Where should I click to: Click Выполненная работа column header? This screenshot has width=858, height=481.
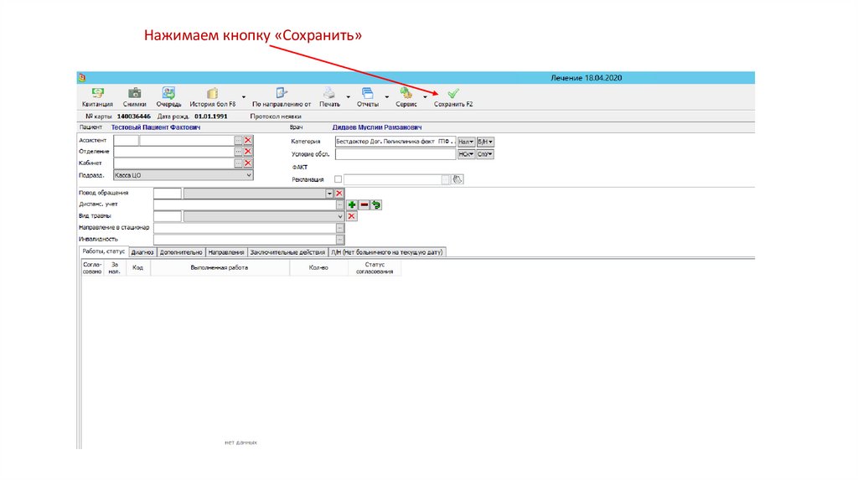click(x=220, y=267)
